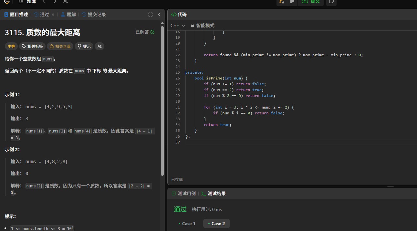The height and width of the screenshot is (231, 417).
Task: Click the 已存储 saved status
Action: pos(177,179)
